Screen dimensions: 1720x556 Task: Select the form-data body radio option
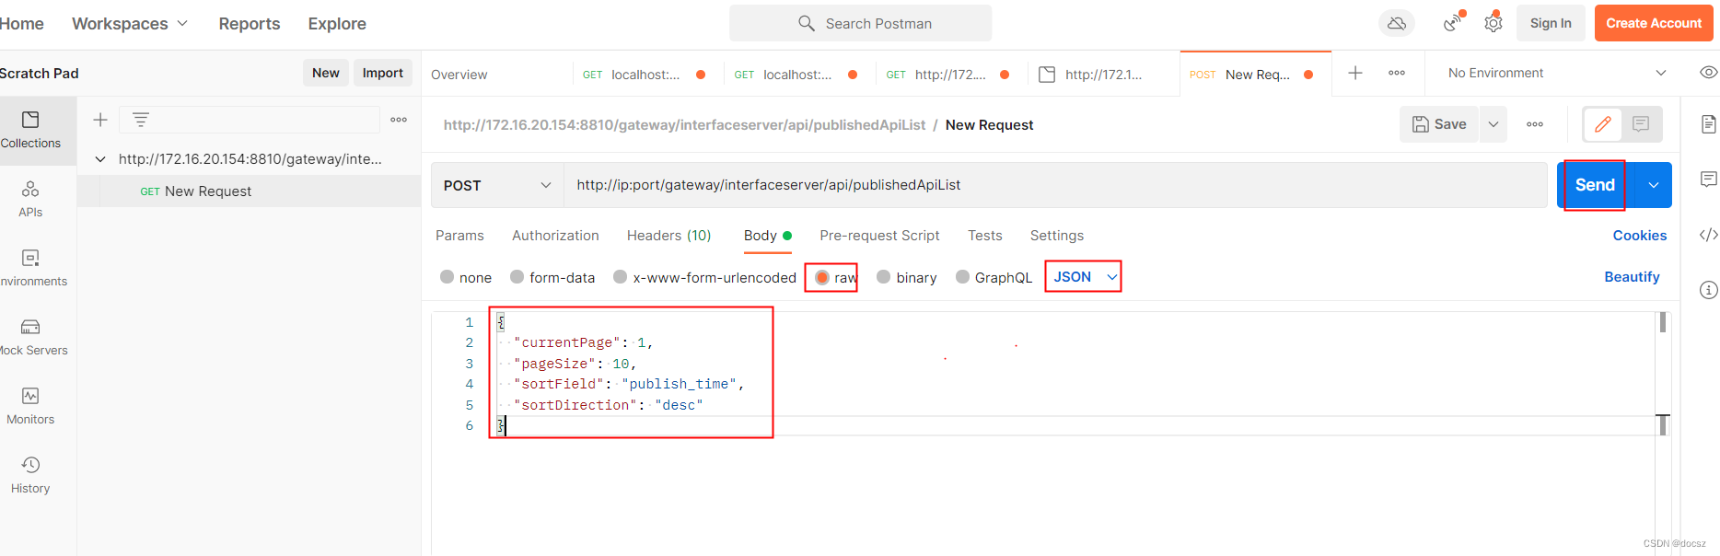pyautogui.click(x=552, y=277)
